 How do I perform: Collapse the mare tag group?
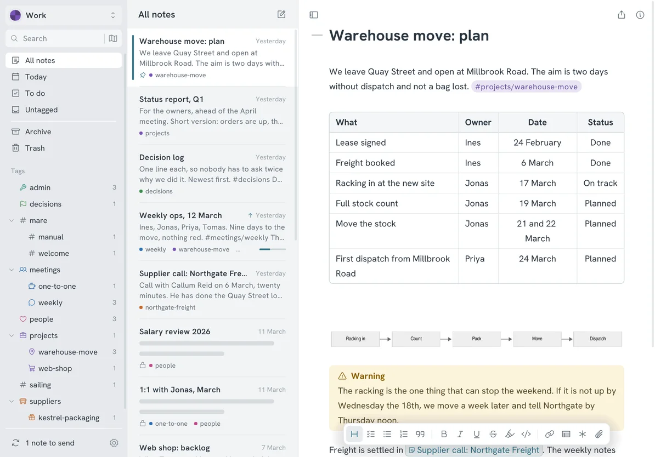point(12,220)
